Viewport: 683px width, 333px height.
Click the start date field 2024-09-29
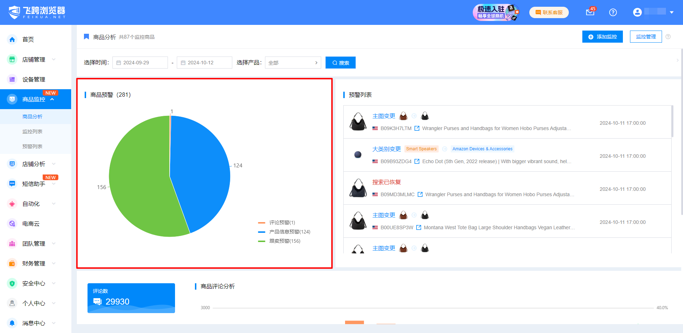pos(140,63)
